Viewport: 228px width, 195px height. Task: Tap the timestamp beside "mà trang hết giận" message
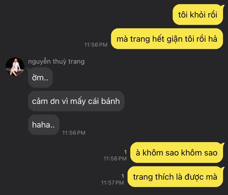pos(96,45)
